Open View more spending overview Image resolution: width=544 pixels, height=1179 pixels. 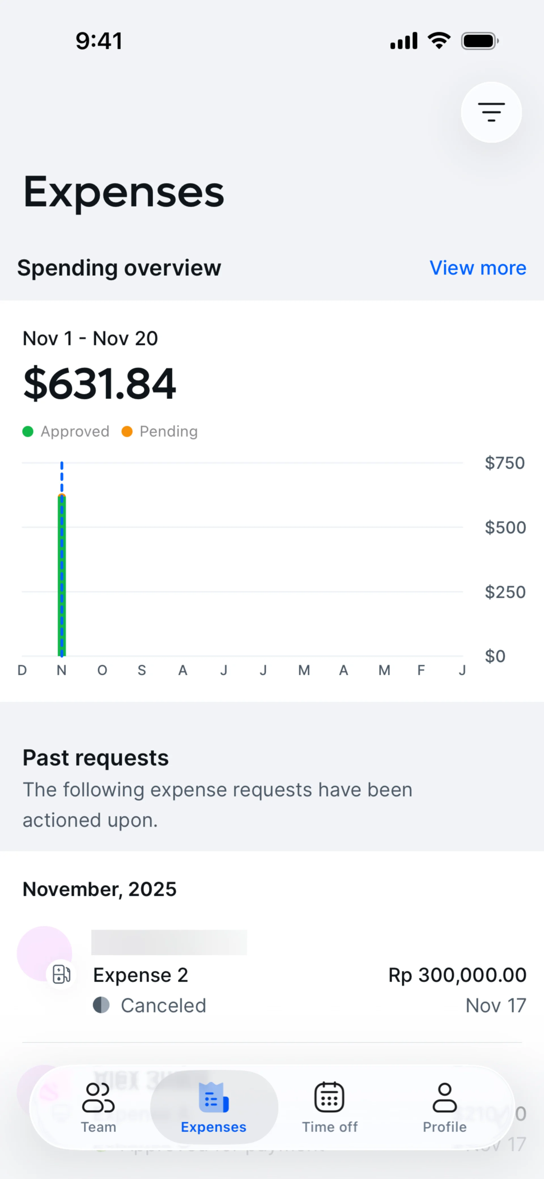[478, 268]
